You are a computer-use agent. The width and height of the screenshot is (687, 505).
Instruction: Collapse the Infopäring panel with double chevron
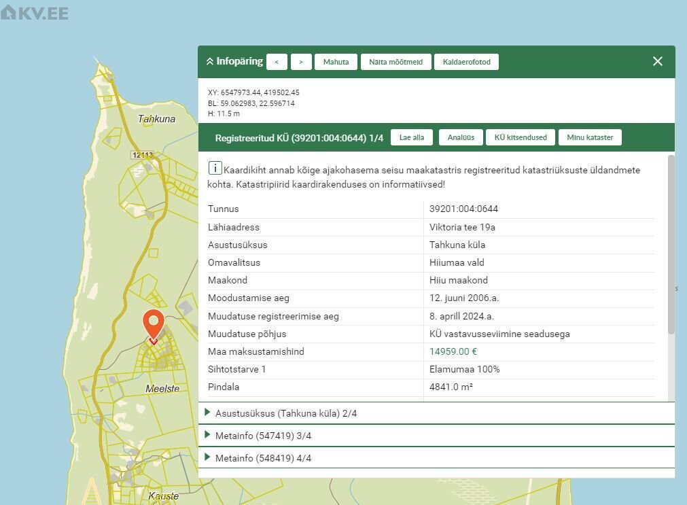209,62
